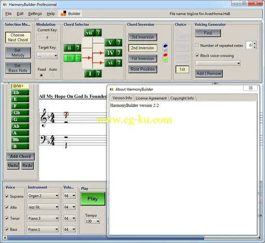Pick the DM+ chord entry
This screenshot has height=243, width=265.
coord(20,86)
